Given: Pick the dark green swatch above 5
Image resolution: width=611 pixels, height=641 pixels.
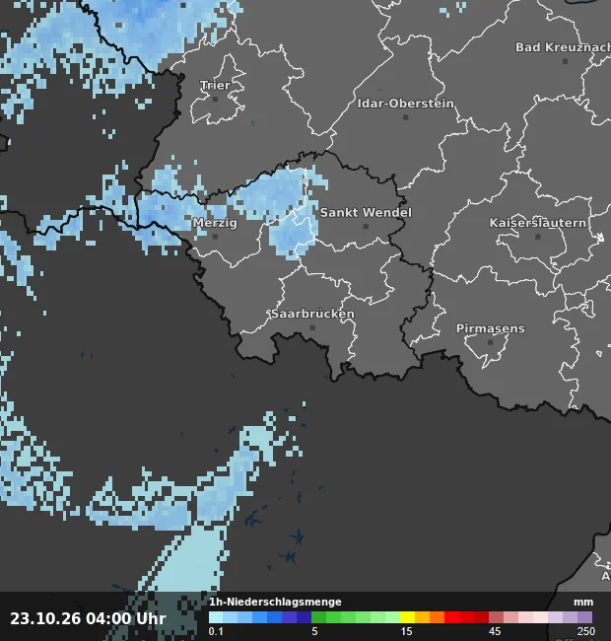Looking at the screenshot, I should point(318,617).
